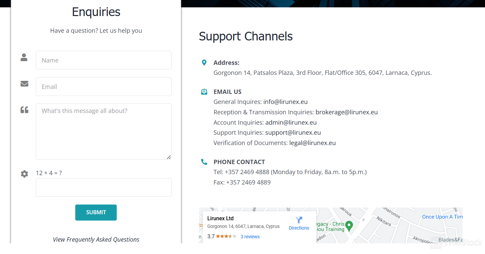Open the 3 reviews link on map
This screenshot has height=254, width=485.
[250, 237]
